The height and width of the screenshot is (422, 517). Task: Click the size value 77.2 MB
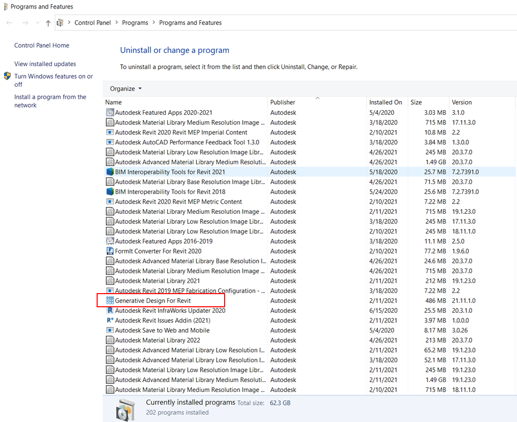click(435, 251)
